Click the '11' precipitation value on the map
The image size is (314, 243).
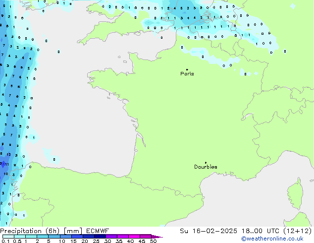click(7, 165)
